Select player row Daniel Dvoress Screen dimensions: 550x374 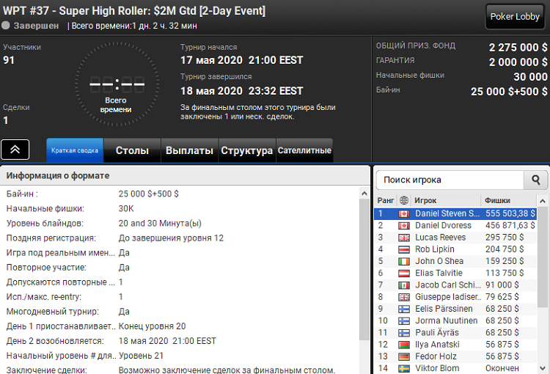click(455, 226)
